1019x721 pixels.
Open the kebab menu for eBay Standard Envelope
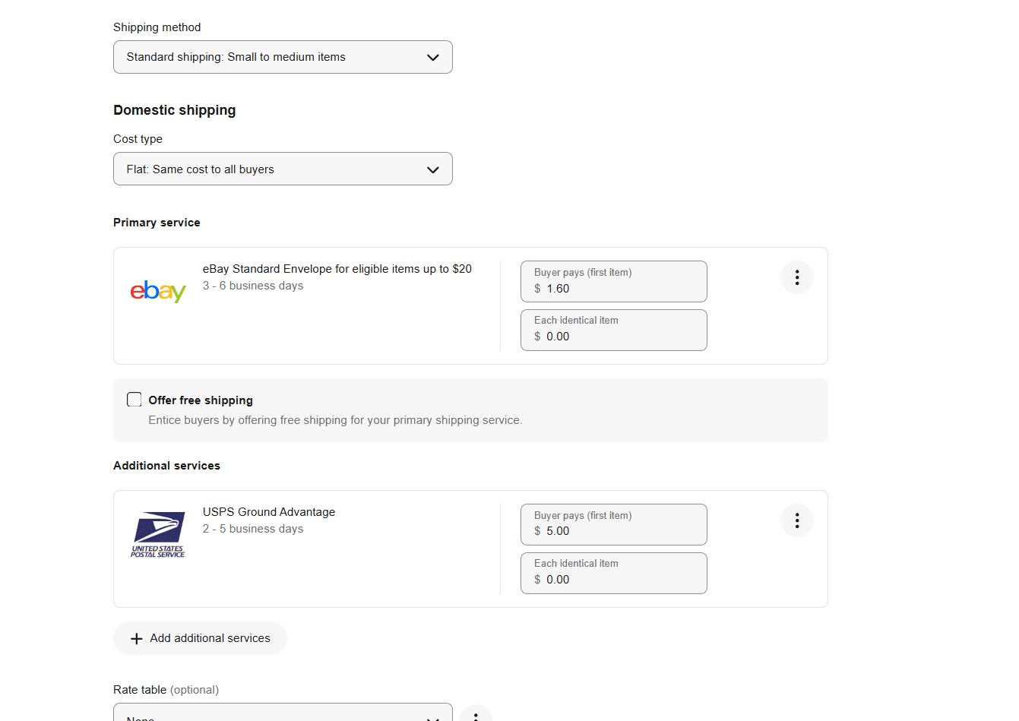[796, 277]
